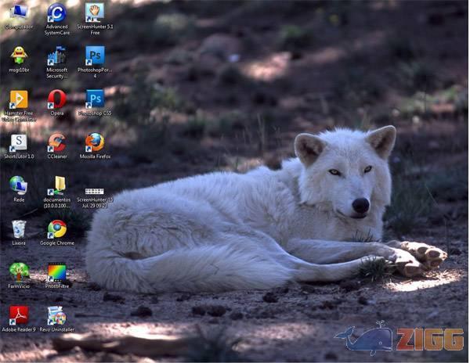Open the Lixeira recycle bin
The image size is (470, 363).
click(x=19, y=228)
